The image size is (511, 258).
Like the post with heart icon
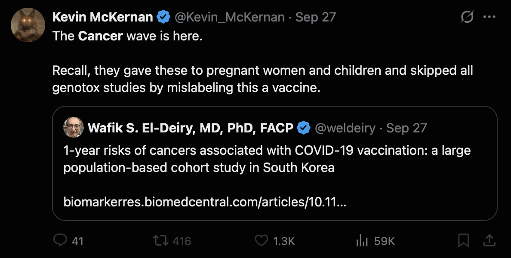tap(261, 241)
